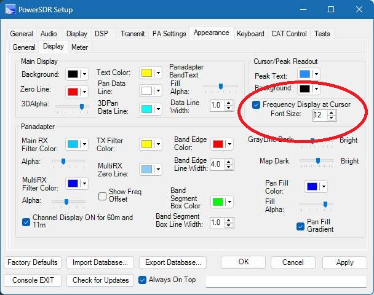Click Check for Updates button
The height and width of the screenshot is (295, 374).
click(x=100, y=280)
